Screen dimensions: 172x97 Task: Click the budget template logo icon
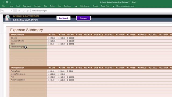(x=8, y=18)
